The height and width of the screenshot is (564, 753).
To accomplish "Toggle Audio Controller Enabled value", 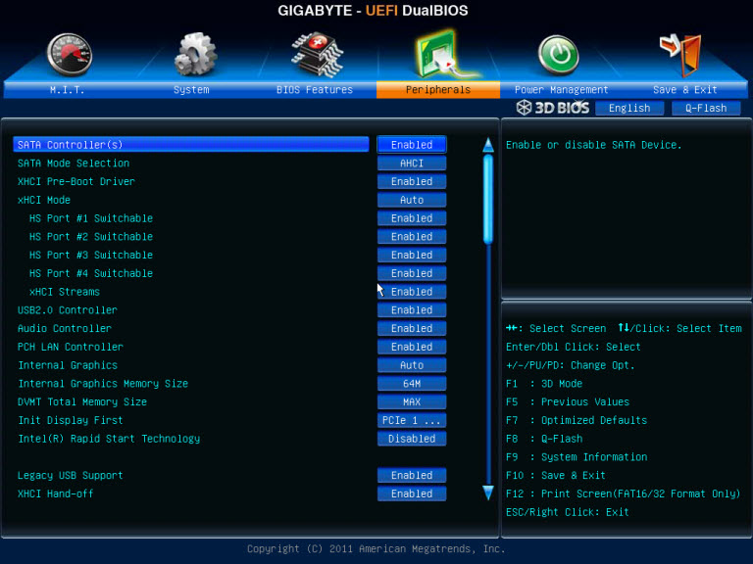I will coord(412,329).
